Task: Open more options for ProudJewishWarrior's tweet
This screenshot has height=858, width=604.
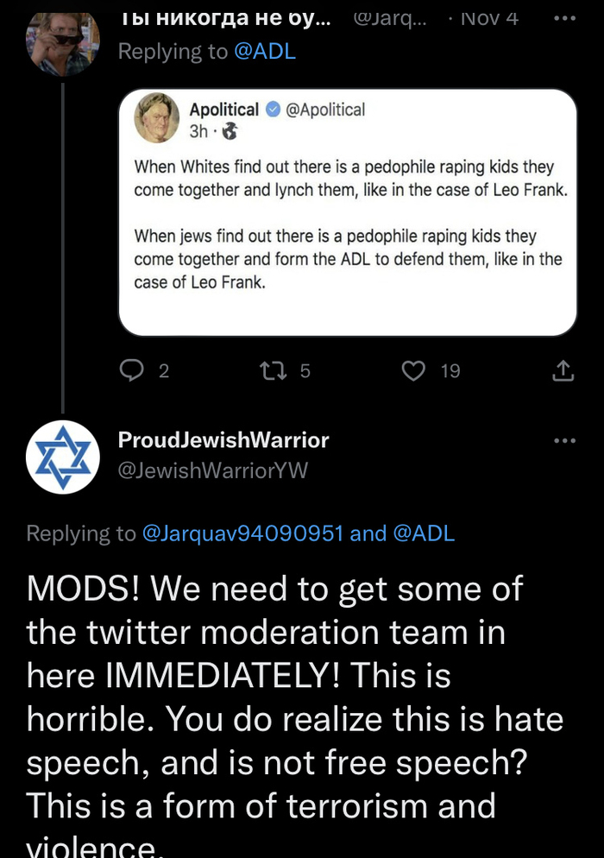Action: point(563,441)
